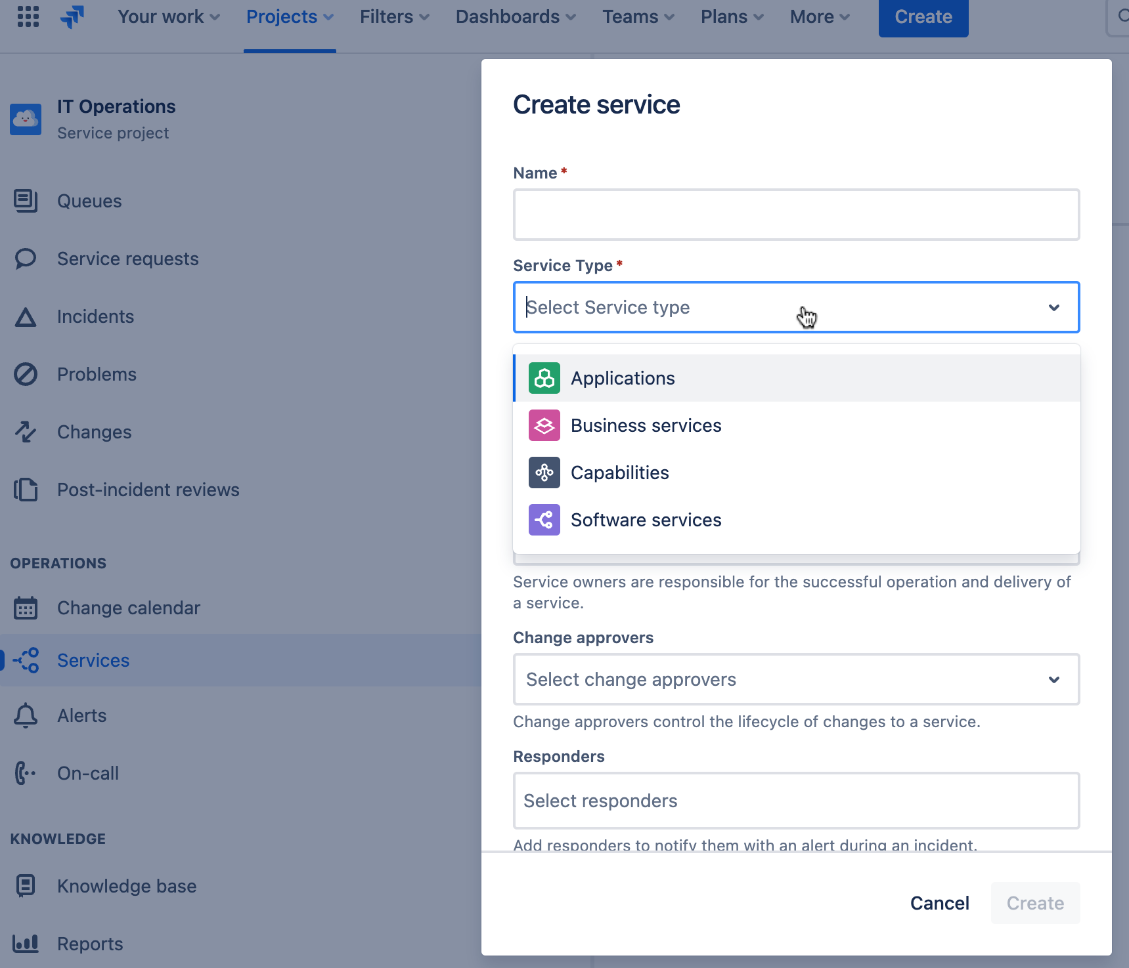The height and width of the screenshot is (968, 1129).
Task: Expand the Dashboards menu
Action: tap(516, 16)
